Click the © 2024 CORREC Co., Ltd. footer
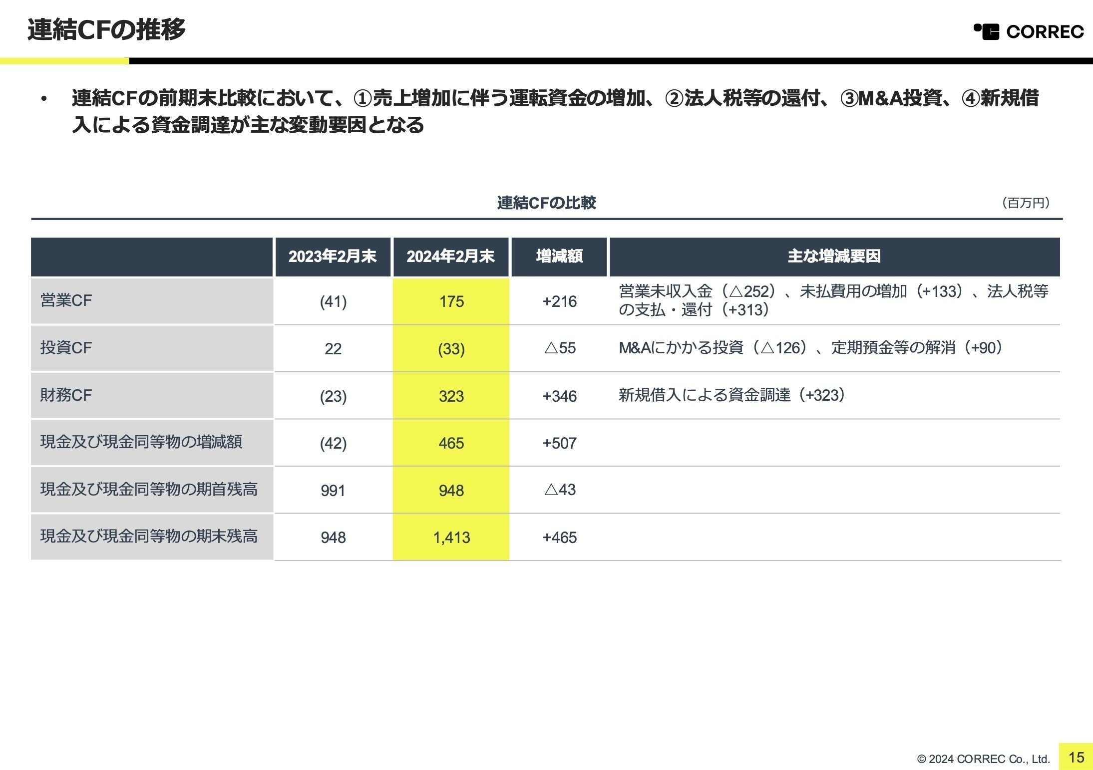 pyautogui.click(x=984, y=759)
